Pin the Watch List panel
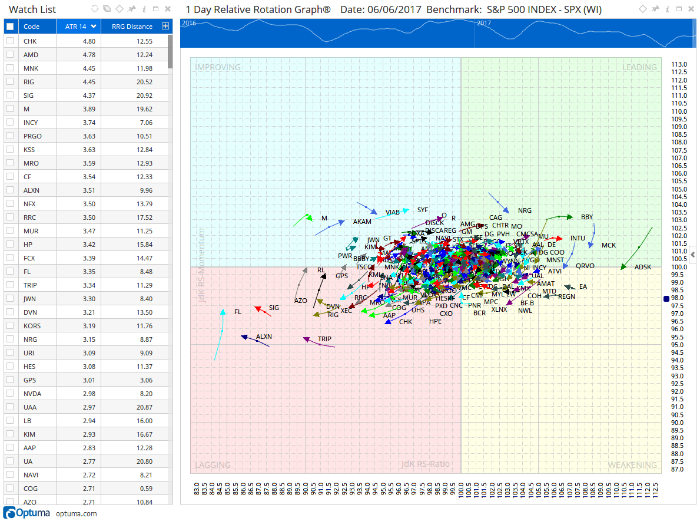This screenshot has height=521, width=700. [131, 9]
